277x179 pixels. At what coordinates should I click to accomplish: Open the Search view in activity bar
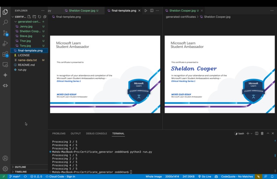[x=5, y=22]
